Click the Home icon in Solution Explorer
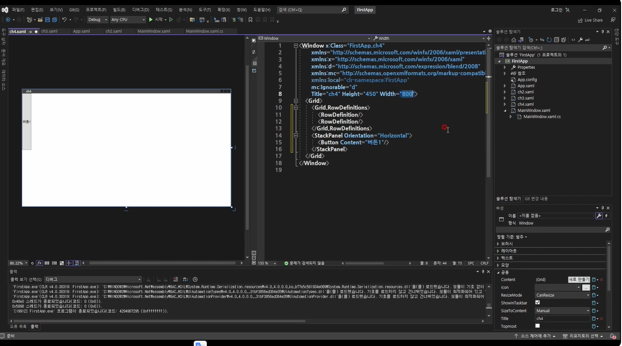 513,40
